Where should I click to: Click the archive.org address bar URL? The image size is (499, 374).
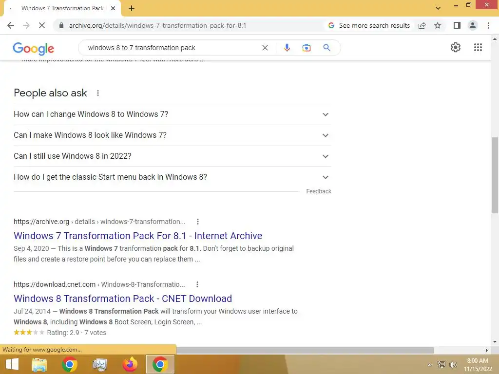tap(157, 25)
